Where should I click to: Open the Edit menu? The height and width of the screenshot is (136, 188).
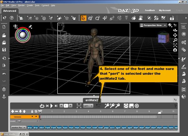point(8,5)
